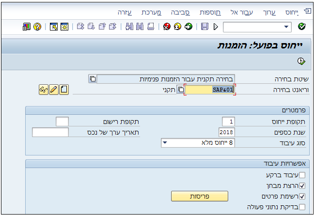Untick the הרצת מבחן checkbox
Image resolution: width=315 pixels, height=216 pixels.
pyautogui.click(x=302, y=185)
